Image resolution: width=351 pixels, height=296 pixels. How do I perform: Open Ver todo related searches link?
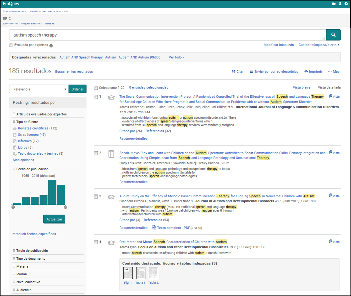pos(176,57)
